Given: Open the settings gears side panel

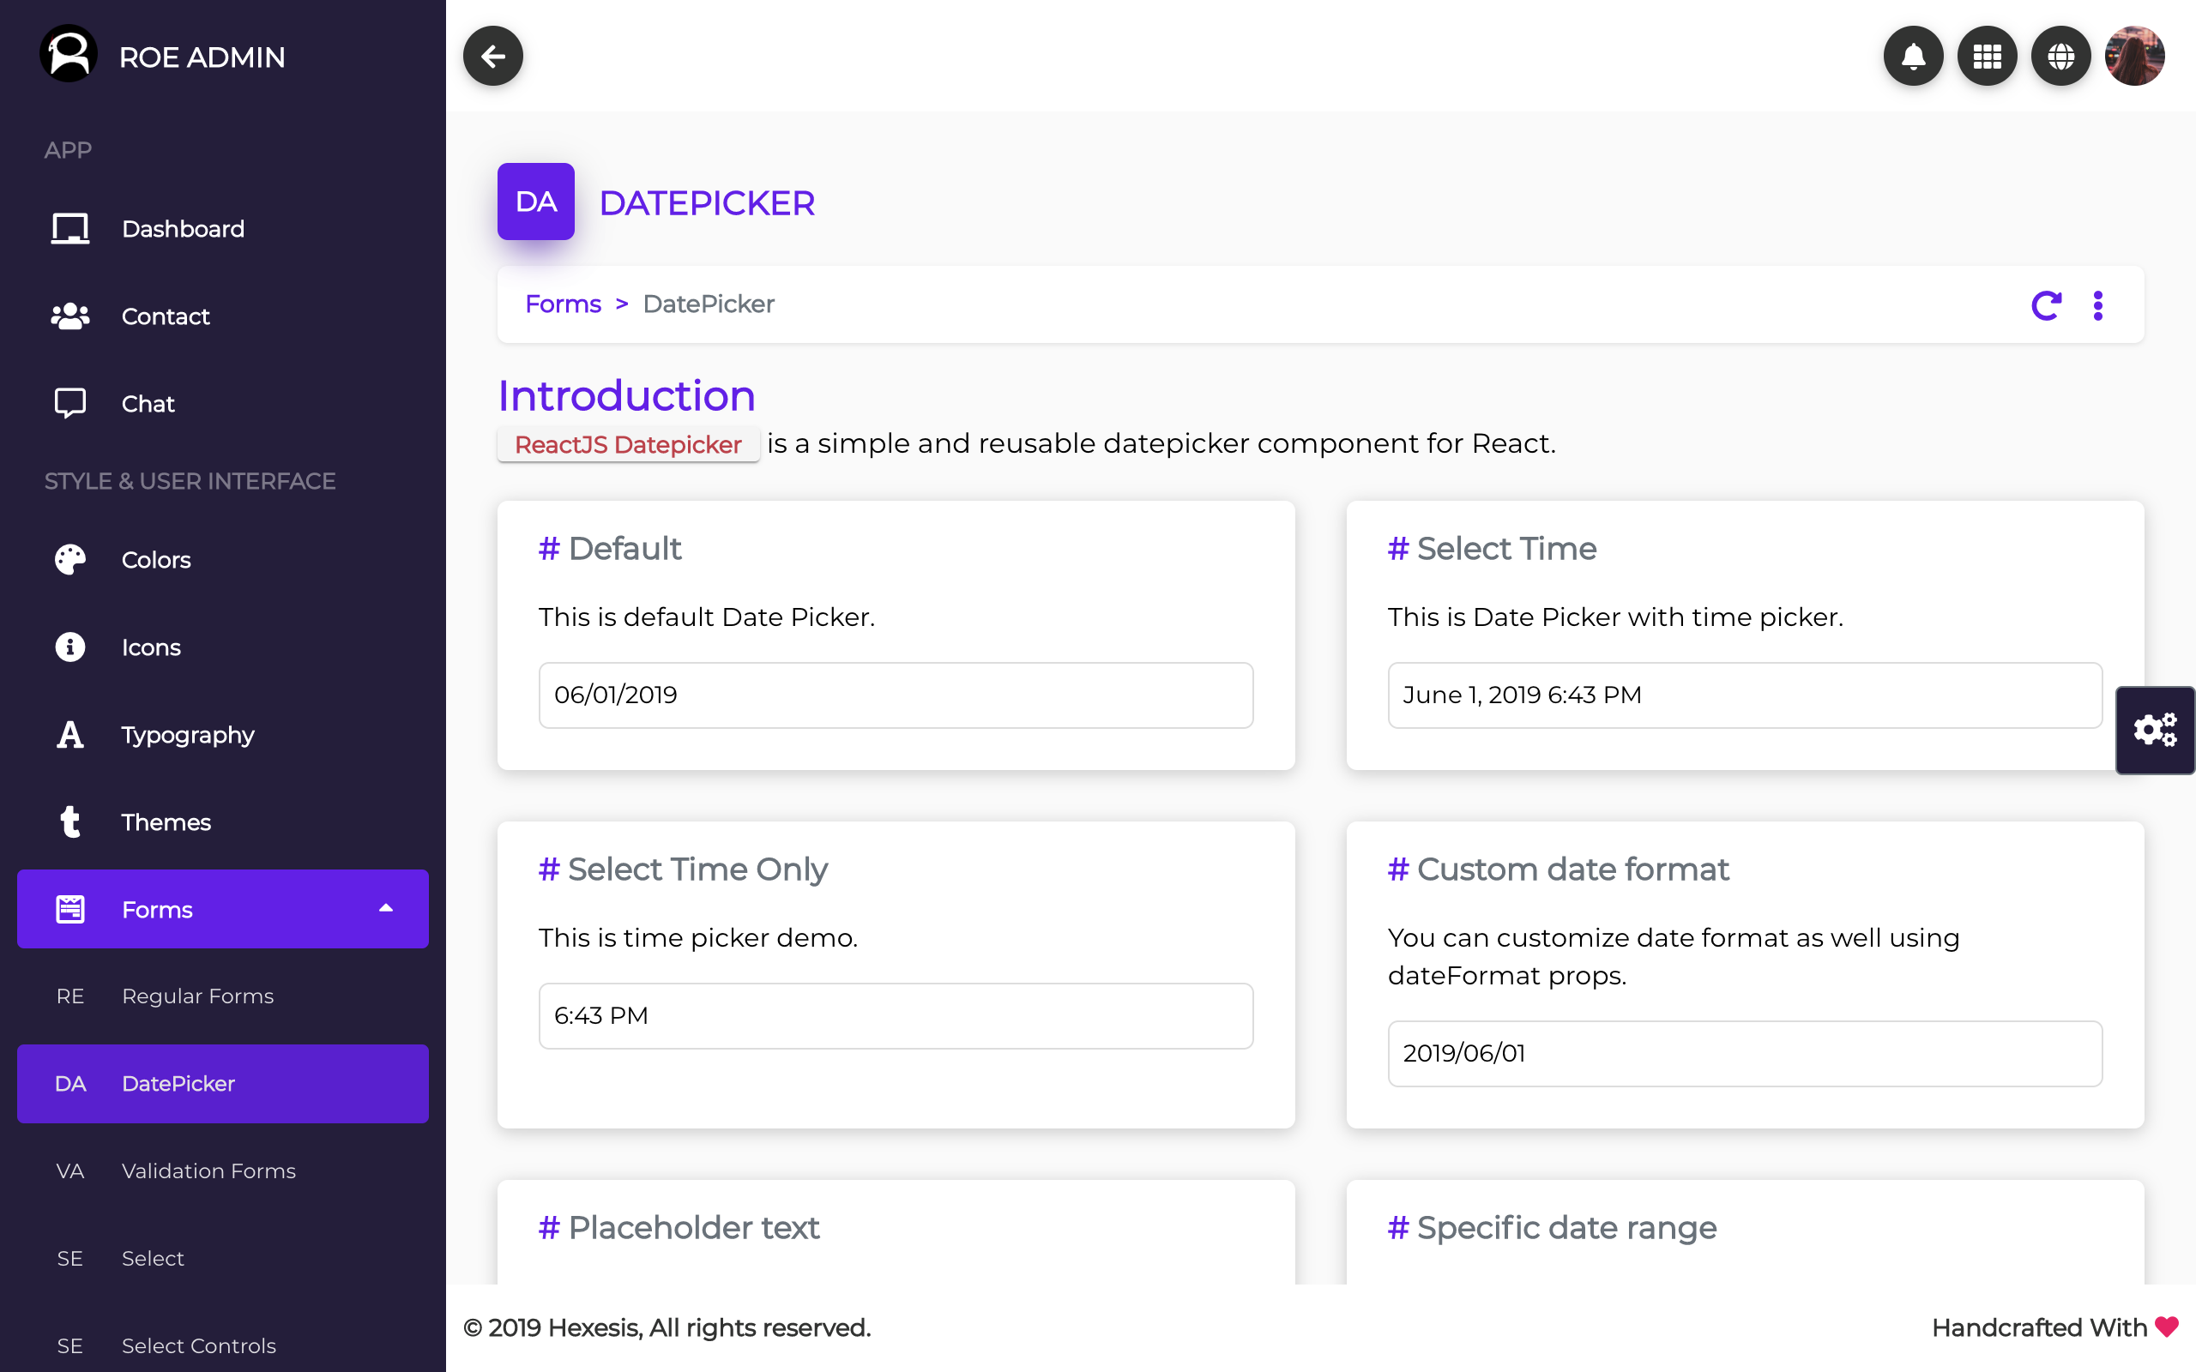Looking at the screenshot, I should click(2154, 731).
